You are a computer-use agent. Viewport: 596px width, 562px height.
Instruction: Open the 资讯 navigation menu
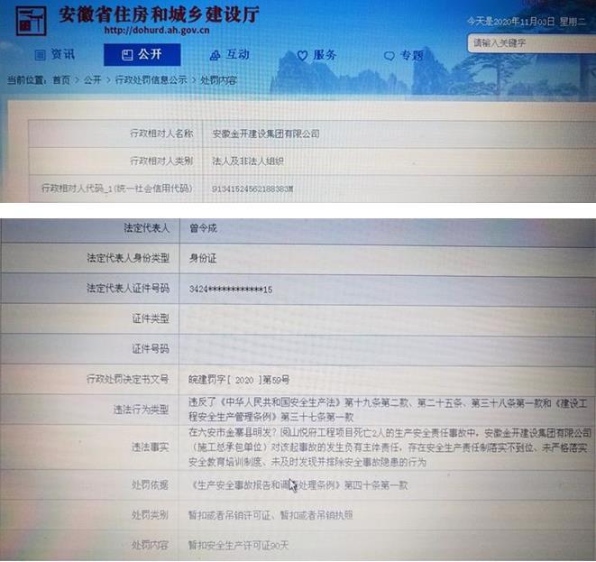click(x=55, y=55)
